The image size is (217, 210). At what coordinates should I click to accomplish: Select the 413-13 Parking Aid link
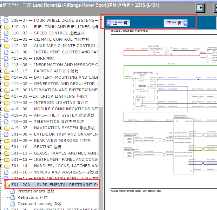(x=45, y=71)
